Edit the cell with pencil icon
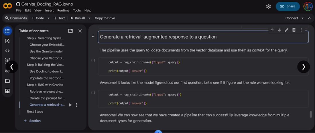The image size is (315, 133). point(286,30)
